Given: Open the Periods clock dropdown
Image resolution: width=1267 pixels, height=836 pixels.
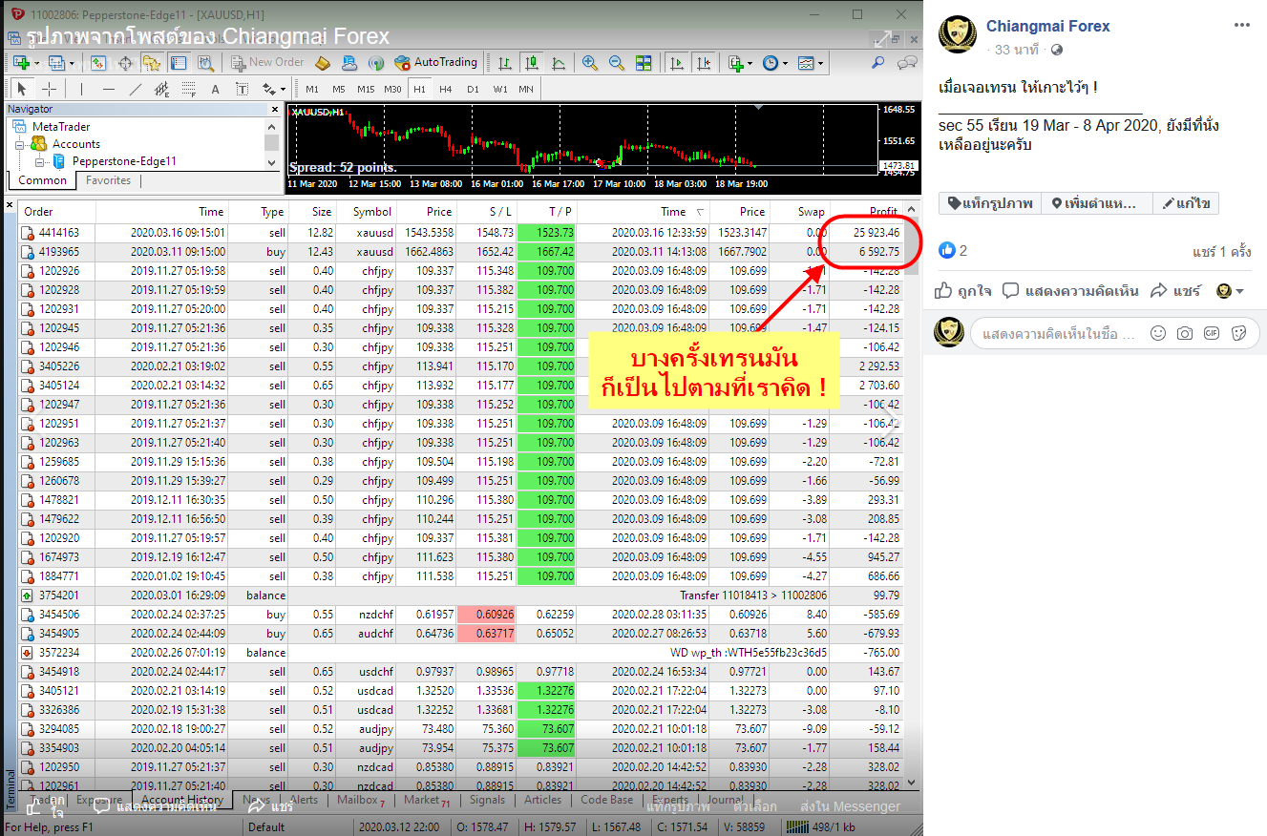Looking at the screenshot, I should click(774, 63).
